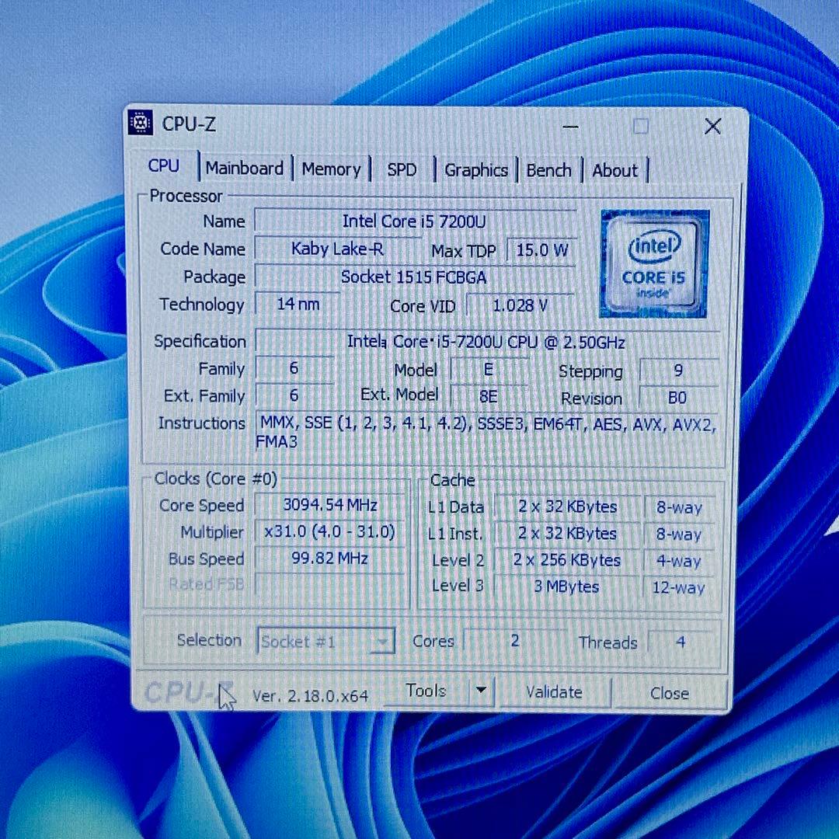
Task: Click the Stepping value '9'
Action: tap(678, 371)
